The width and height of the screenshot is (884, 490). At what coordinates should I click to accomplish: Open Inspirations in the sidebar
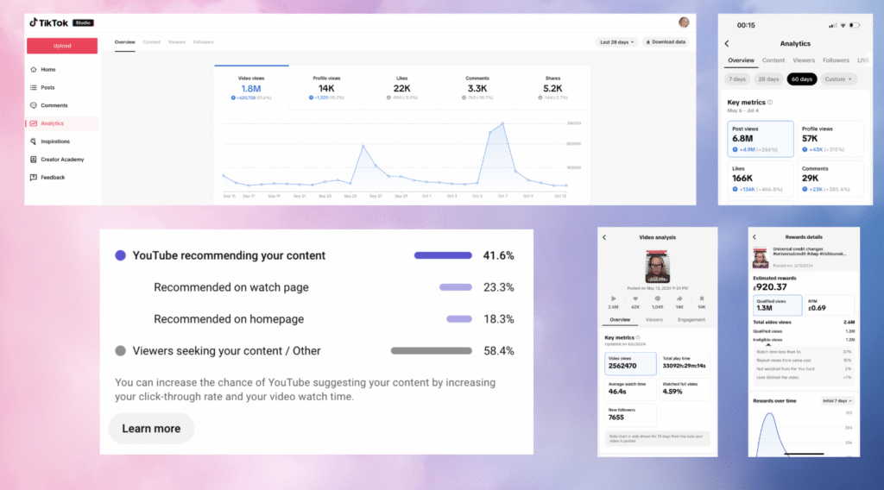tap(54, 141)
